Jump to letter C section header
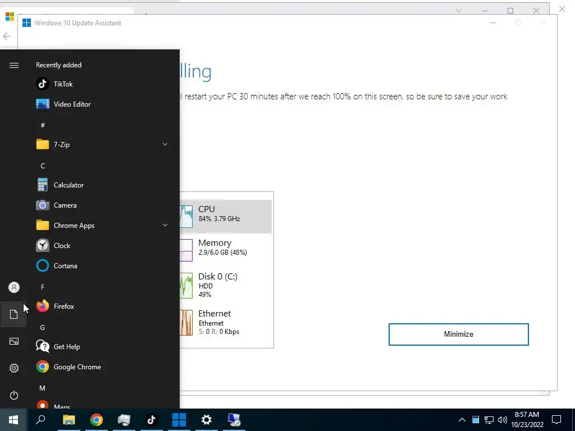 (43, 166)
